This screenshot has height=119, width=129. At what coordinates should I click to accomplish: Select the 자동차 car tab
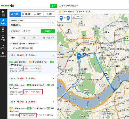click(x=15, y=14)
